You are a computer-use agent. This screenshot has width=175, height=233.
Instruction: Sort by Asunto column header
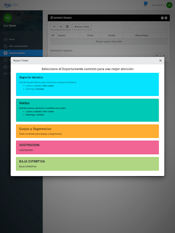pos(68,35)
